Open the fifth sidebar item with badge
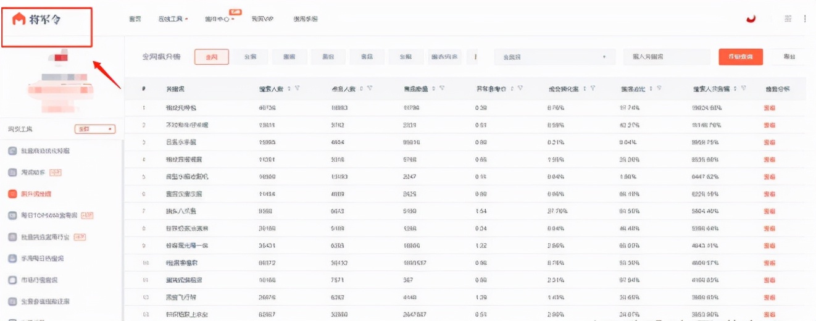The height and width of the screenshot is (321, 816). pos(47,237)
